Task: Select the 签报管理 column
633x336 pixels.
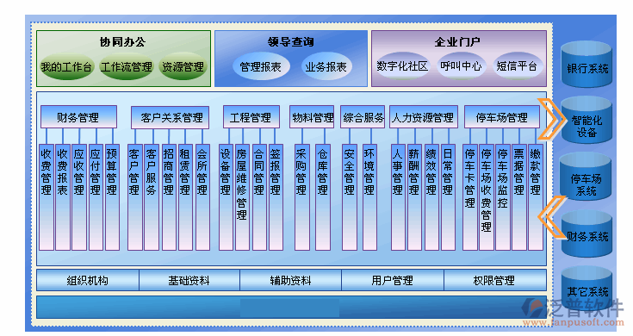Action: tap(276, 197)
